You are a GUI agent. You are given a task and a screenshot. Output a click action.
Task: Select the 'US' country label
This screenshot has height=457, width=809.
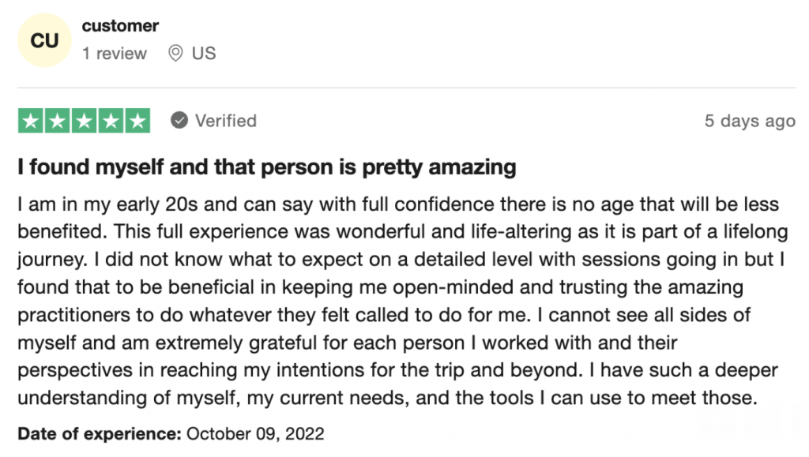204,54
